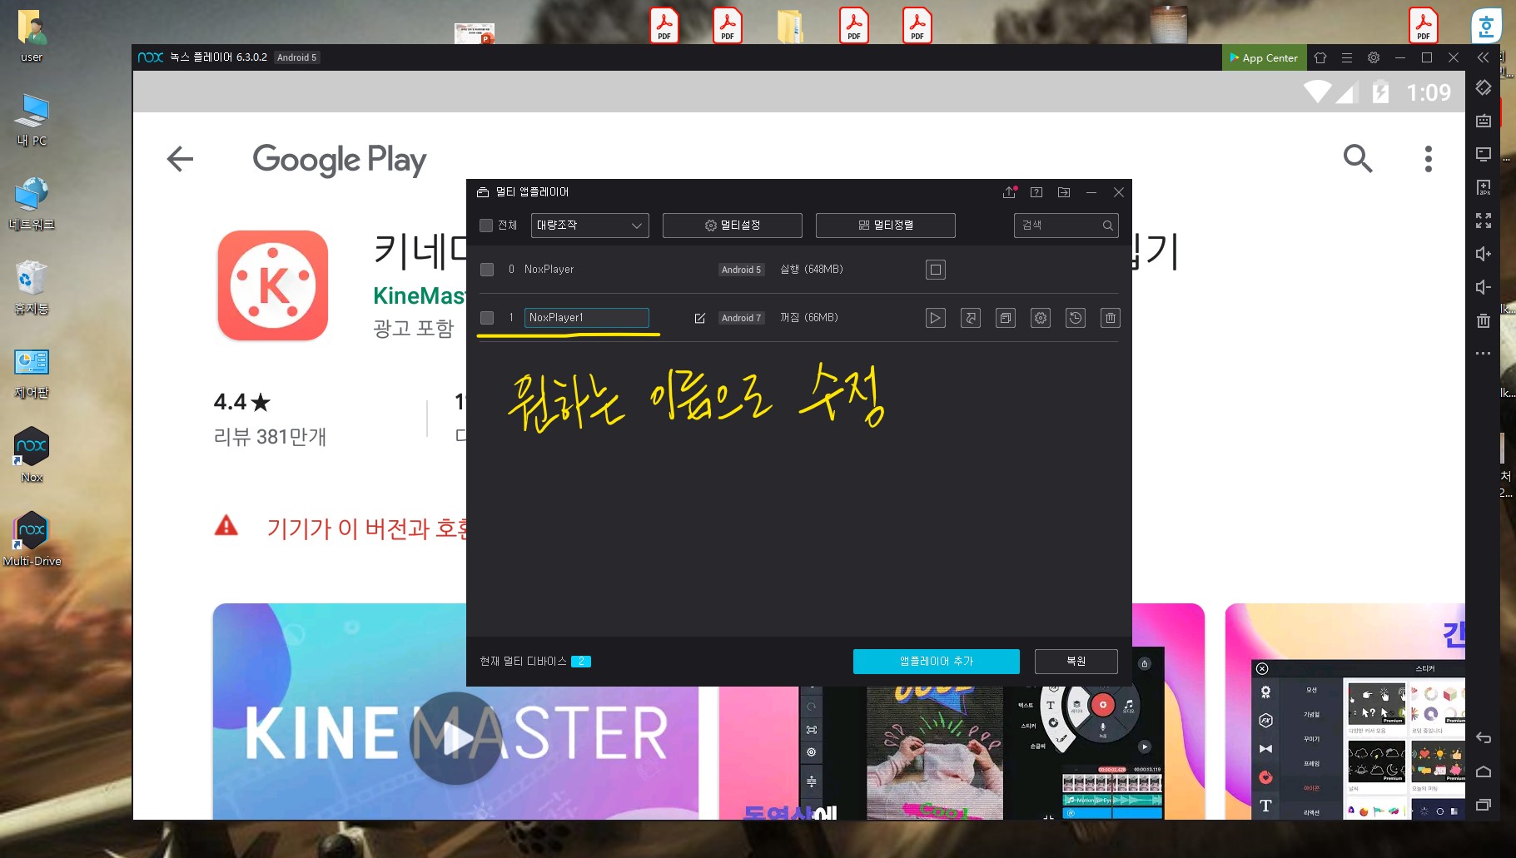Open Google Play three-dot overflow menu
Image resolution: width=1516 pixels, height=858 pixels.
tap(1429, 159)
